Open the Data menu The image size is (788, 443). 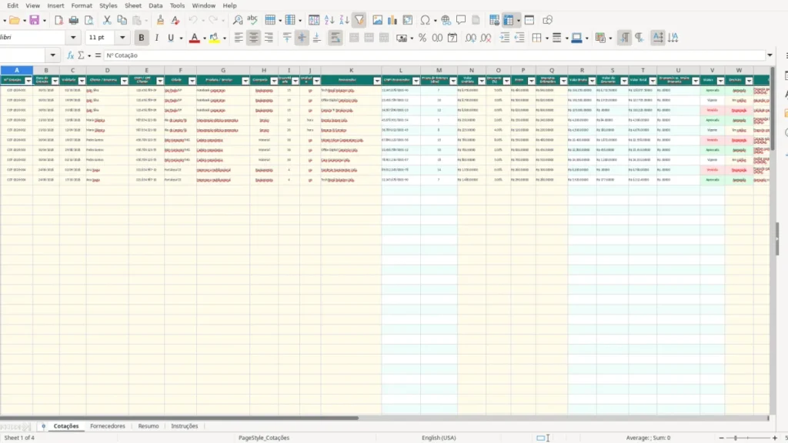tap(155, 5)
